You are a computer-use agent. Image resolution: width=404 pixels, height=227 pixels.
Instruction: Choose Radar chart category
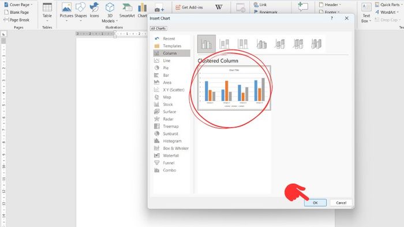(171, 119)
